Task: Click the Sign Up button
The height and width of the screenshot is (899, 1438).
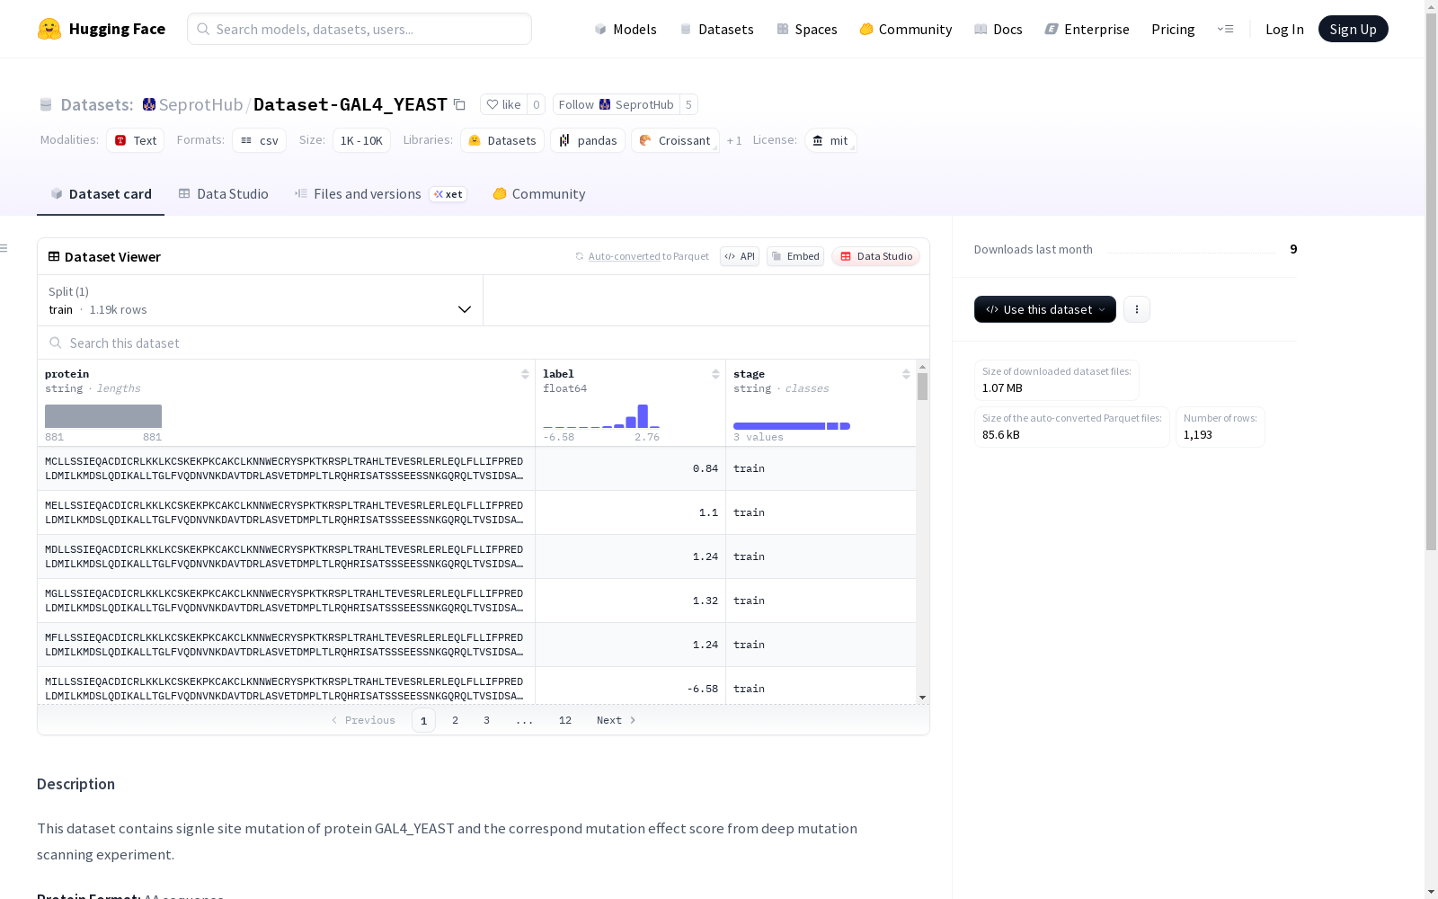Action: 1354,29
